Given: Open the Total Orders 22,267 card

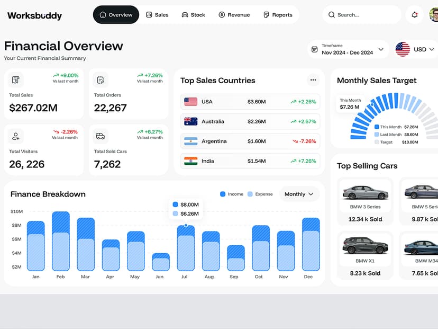Looking at the screenshot, I should coord(129,94).
